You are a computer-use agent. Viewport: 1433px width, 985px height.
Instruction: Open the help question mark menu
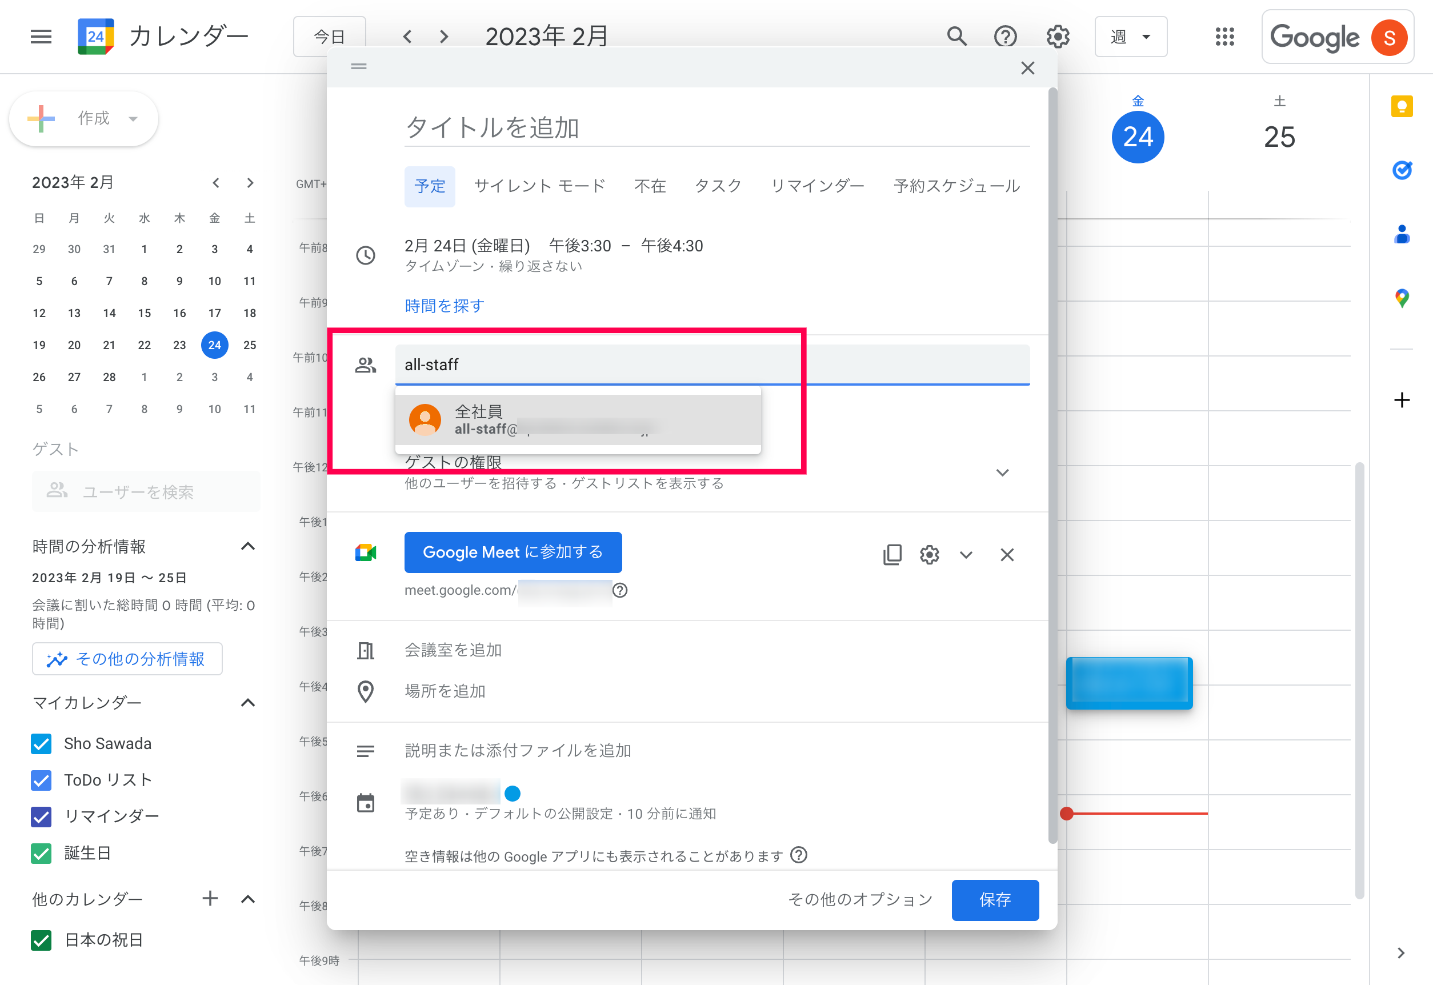(1005, 37)
